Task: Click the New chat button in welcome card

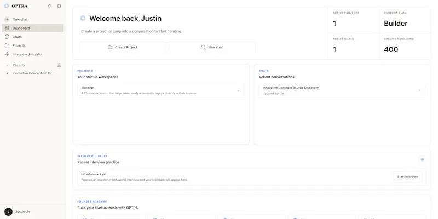Action: (212, 47)
